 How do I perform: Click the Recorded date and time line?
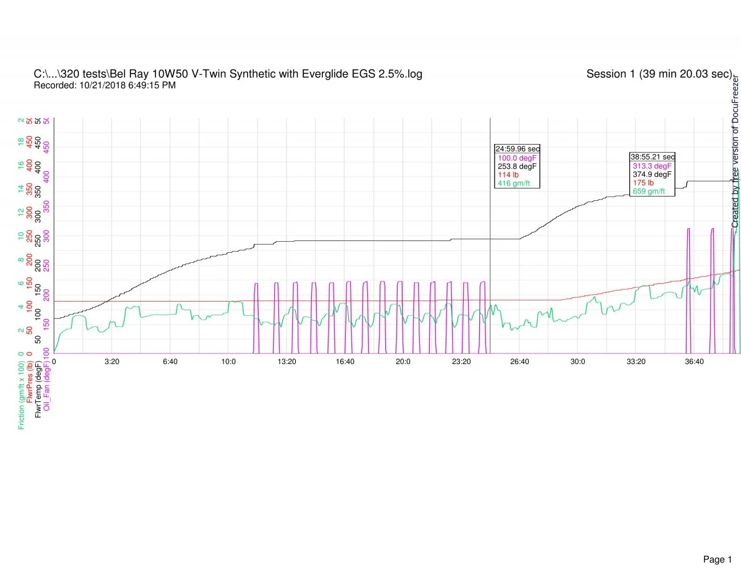(x=104, y=85)
